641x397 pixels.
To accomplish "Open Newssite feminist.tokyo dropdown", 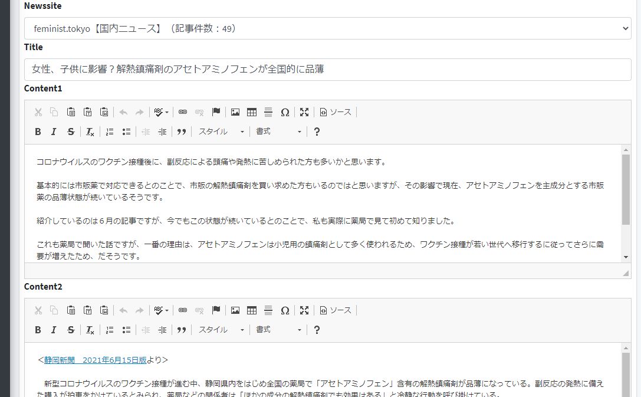I will pos(327,28).
